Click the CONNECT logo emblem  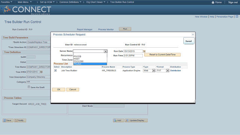click(6, 9)
